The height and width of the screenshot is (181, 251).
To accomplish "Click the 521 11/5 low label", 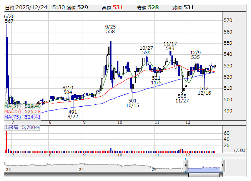I will click(156, 80).
